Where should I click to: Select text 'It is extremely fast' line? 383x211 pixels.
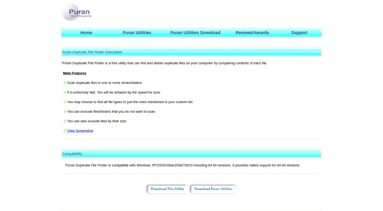[x=114, y=92]
